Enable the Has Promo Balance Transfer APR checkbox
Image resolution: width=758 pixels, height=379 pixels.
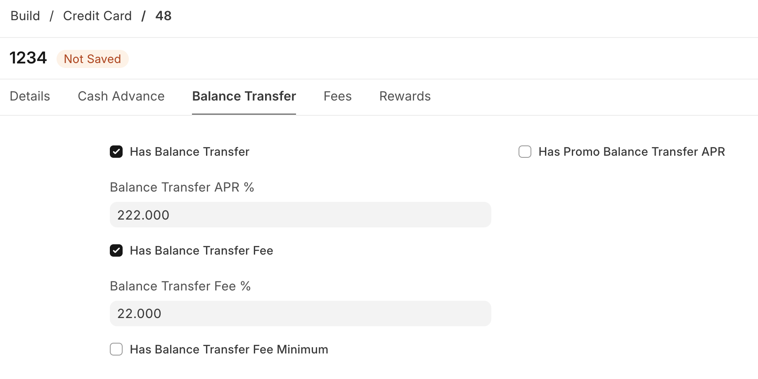coord(525,152)
